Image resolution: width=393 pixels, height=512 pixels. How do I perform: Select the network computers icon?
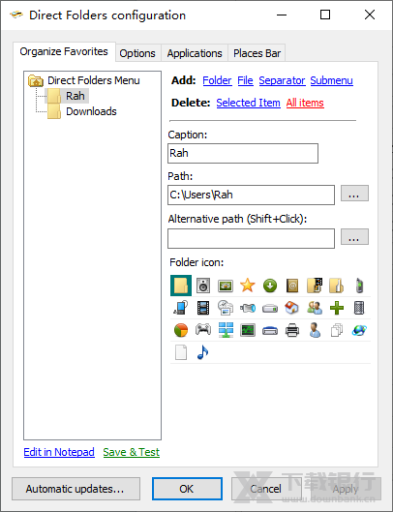(226, 330)
